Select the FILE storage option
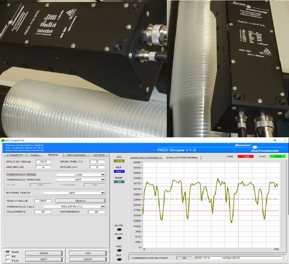 coord(8,261)
